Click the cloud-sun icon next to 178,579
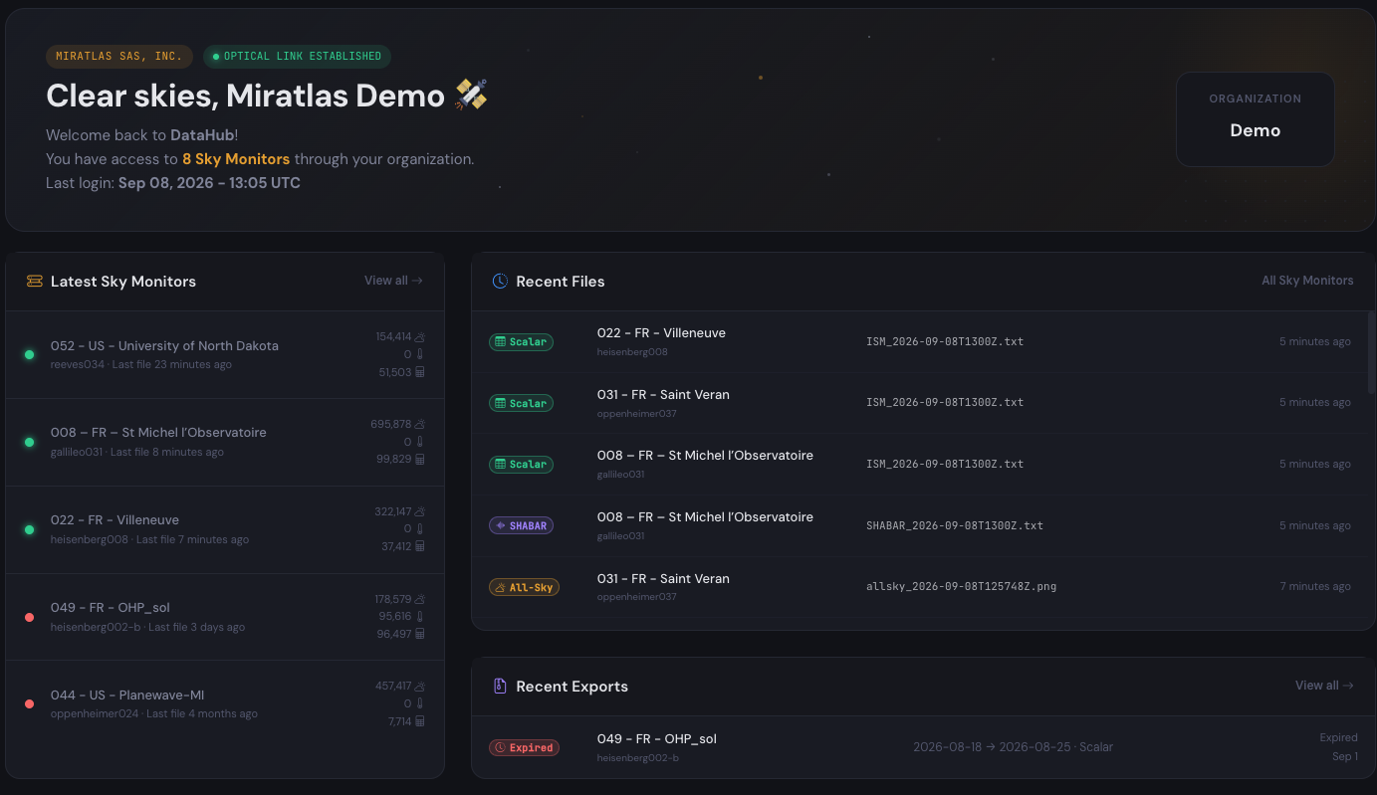 coord(420,599)
